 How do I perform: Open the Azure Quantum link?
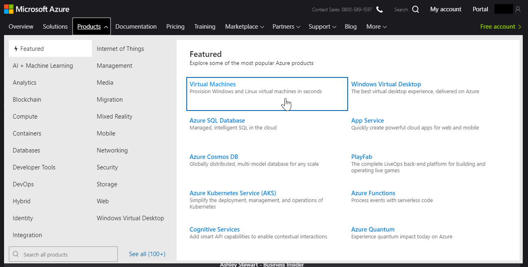[373, 229]
